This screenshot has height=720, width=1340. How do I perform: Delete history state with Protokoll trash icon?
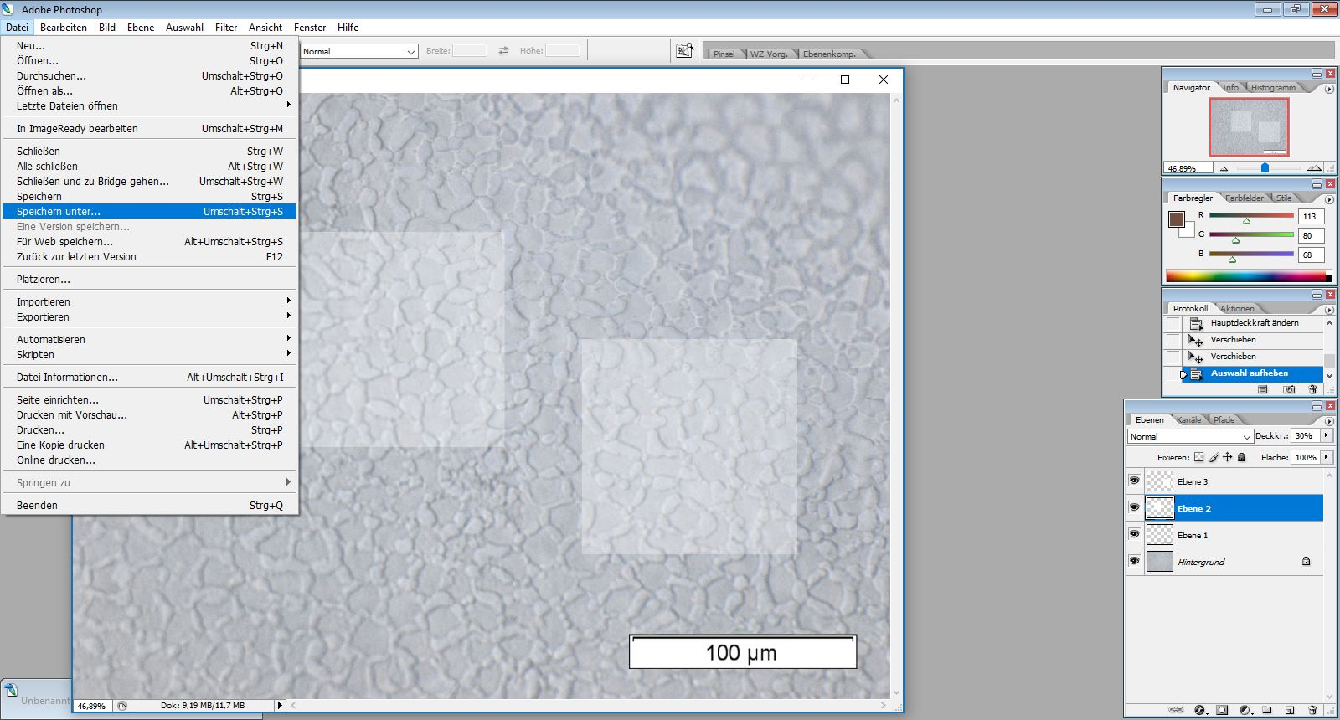click(x=1312, y=389)
